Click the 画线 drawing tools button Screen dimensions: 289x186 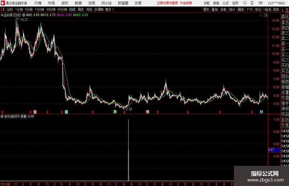[241, 9]
